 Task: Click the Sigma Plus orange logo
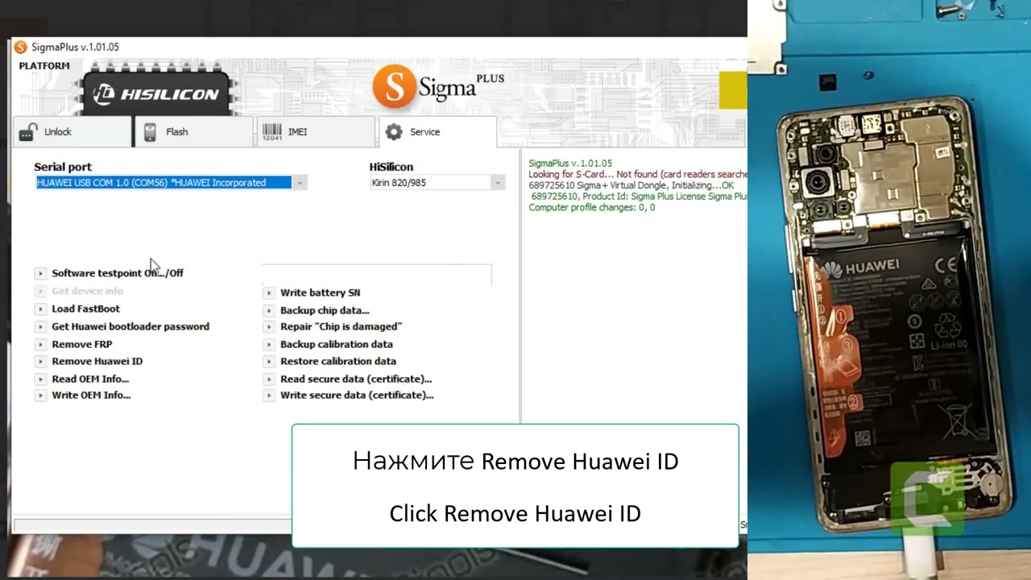point(393,86)
